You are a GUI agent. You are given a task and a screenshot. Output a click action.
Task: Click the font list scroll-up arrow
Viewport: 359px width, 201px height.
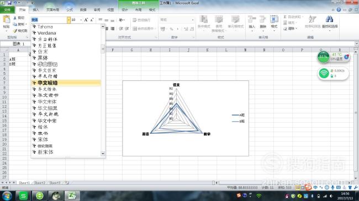click(x=103, y=27)
